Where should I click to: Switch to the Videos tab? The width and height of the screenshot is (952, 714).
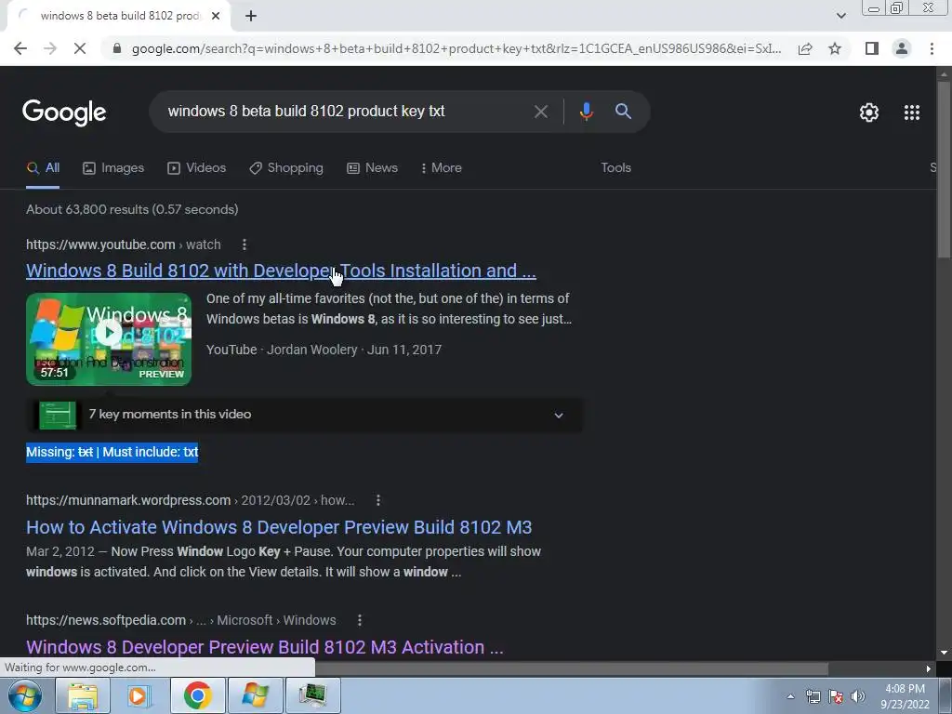tap(197, 168)
